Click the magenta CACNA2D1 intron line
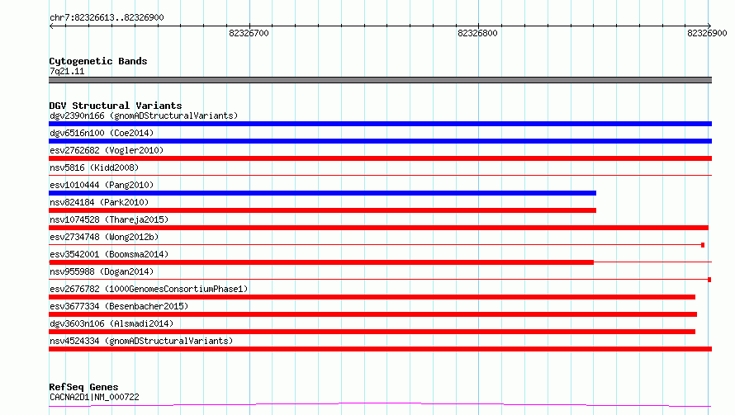The width and height of the screenshot is (735, 415). [380, 404]
